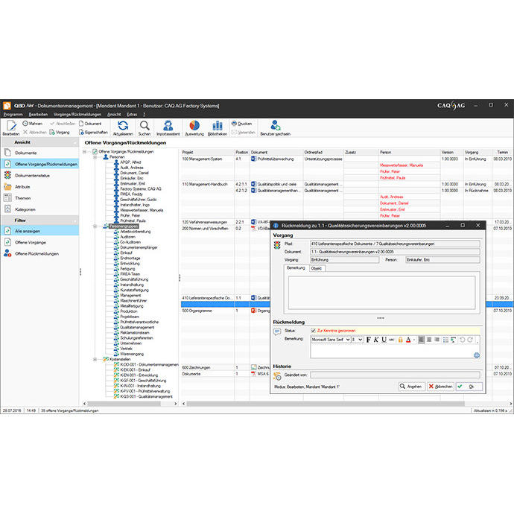Click the Suchen magnifier icon
Viewport: 514px width, 514px height.
(x=145, y=126)
